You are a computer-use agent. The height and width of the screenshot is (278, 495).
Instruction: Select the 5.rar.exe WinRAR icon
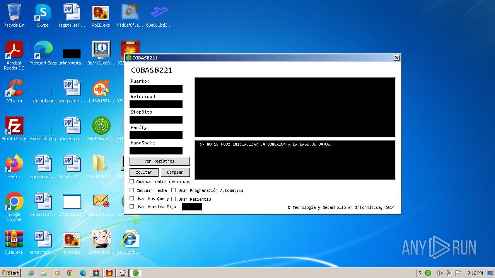tap(14, 242)
